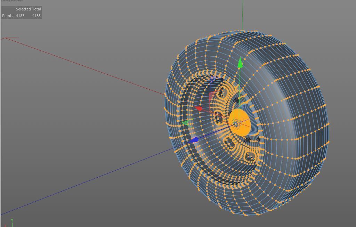
Task: Click the 'Selected' column header in the HUD
Action: point(23,9)
